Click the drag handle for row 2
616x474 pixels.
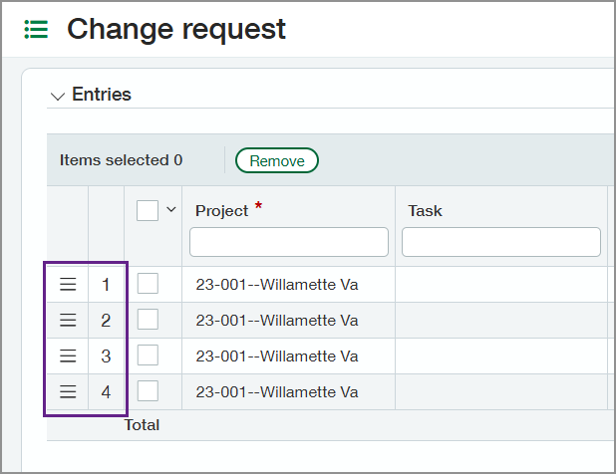tap(68, 321)
